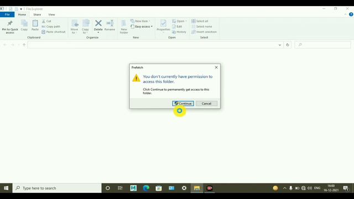Click the taskbar search box

(57, 188)
